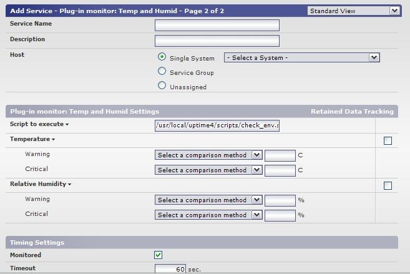Enable Relative Humidity data tracking checkbox

[x=388, y=185]
